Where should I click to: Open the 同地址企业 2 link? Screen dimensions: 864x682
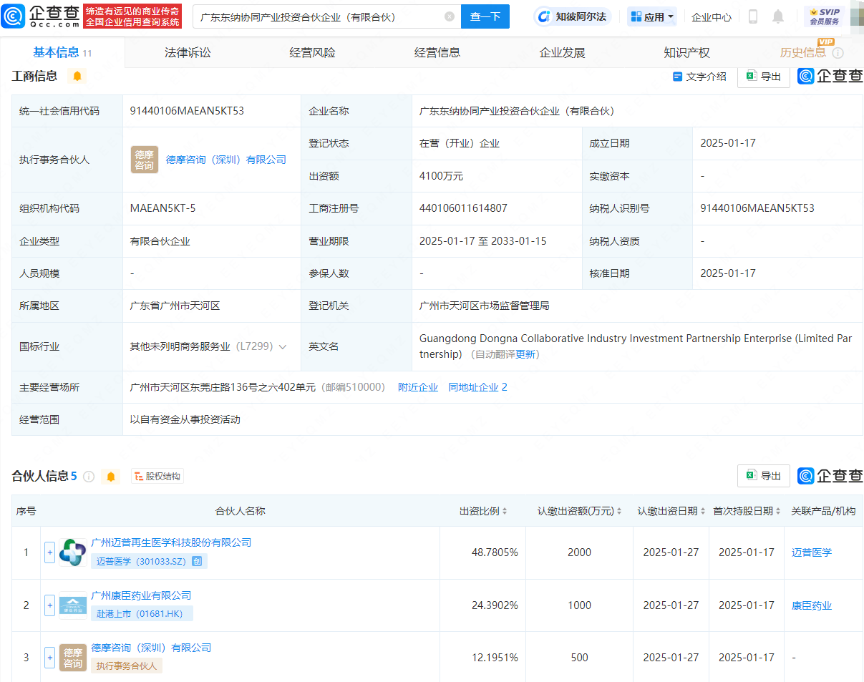[x=477, y=387]
